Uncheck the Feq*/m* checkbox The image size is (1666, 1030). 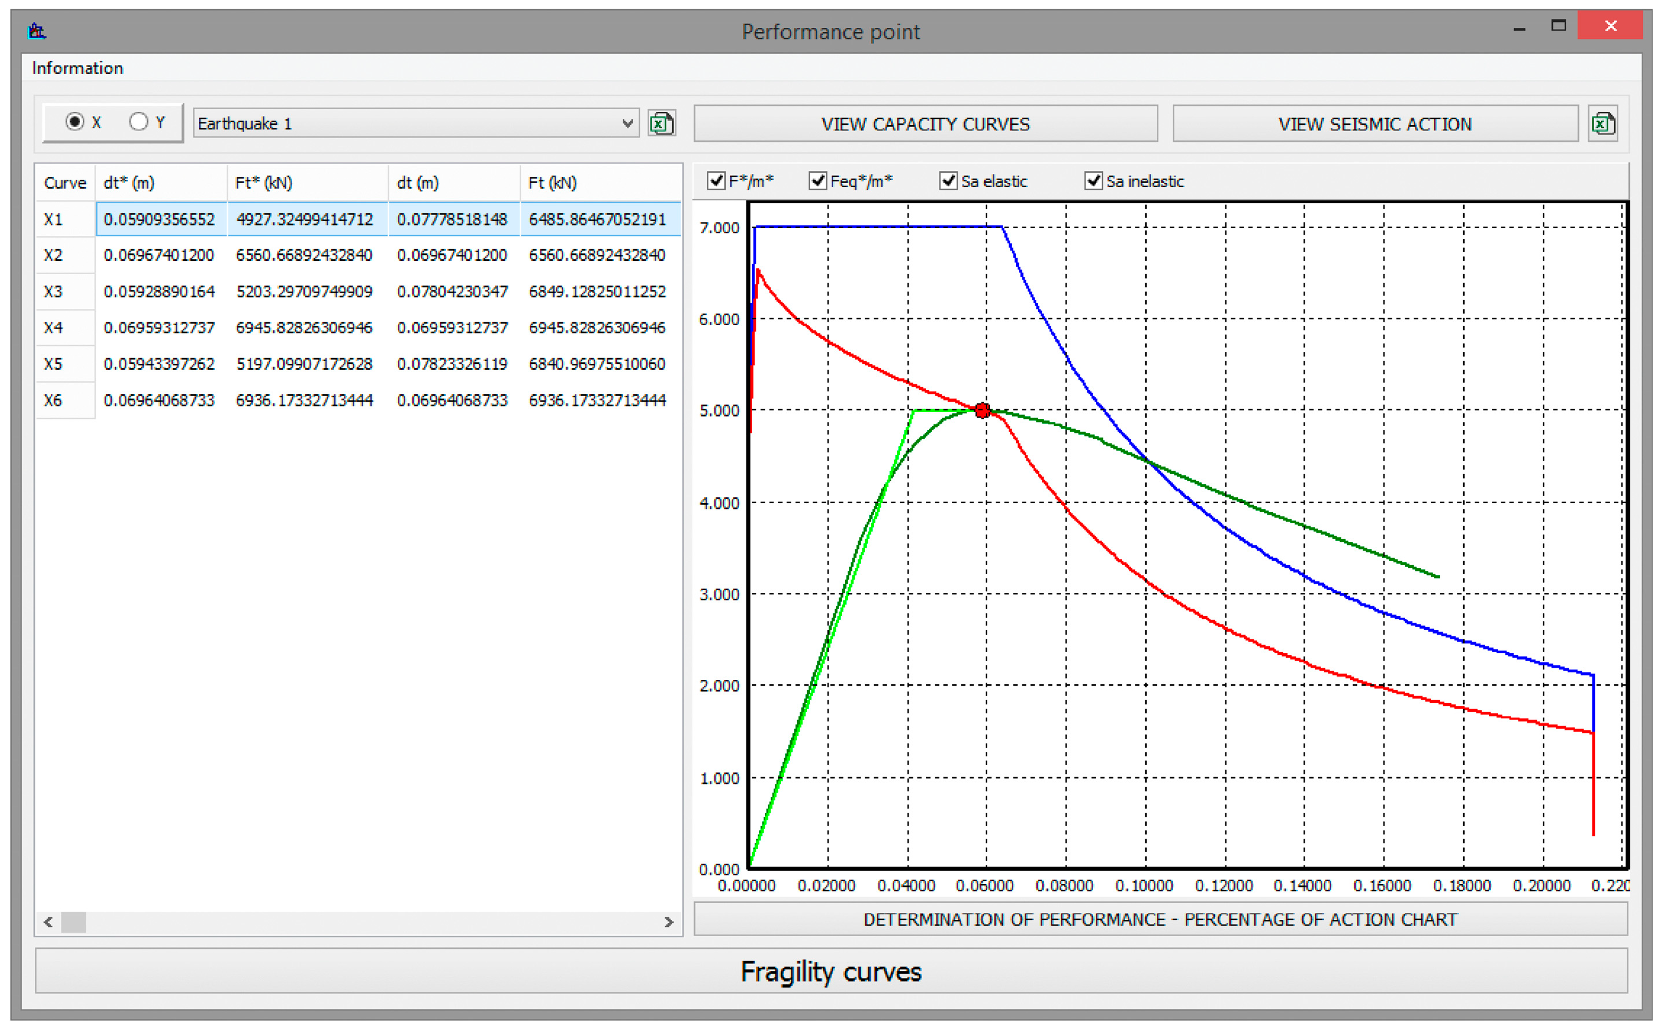818,180
